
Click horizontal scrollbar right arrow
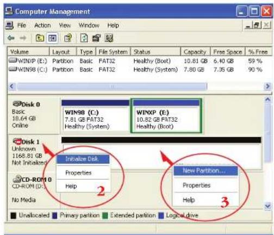pos(267,86)
